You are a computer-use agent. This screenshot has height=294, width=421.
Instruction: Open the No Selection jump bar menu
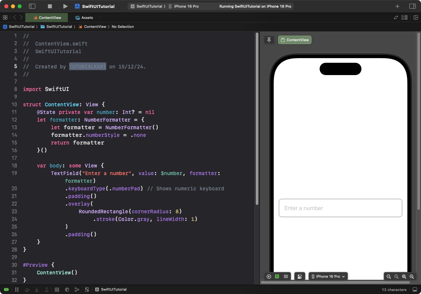(123, 27)
